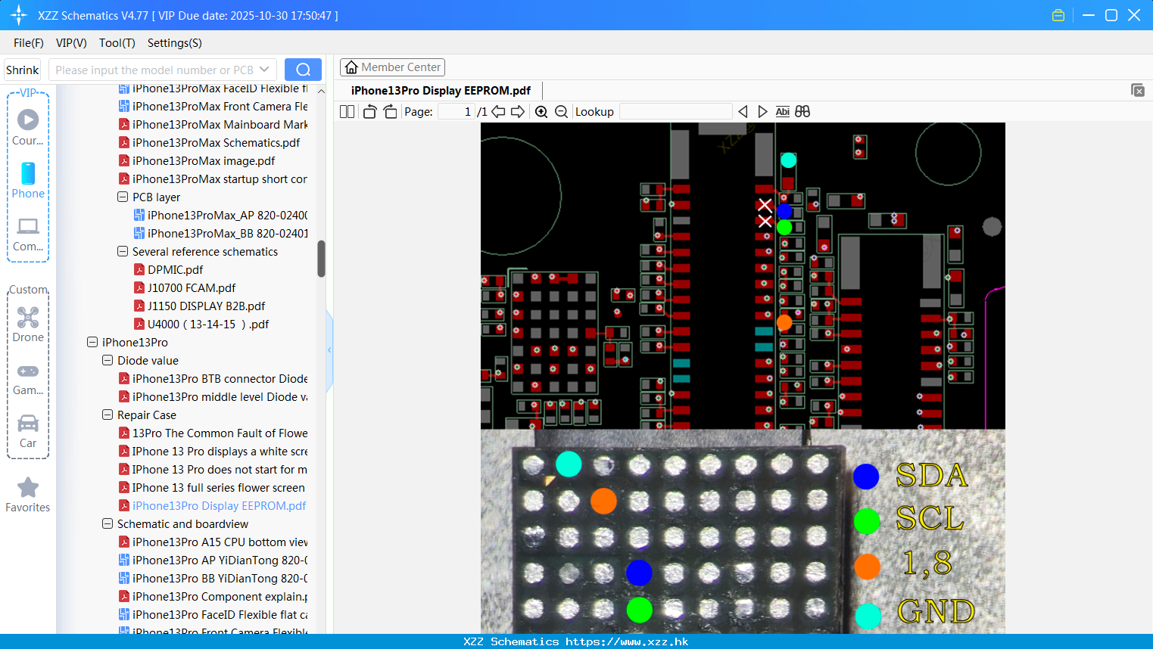Select iPhone13Pro Display EEPROM.pdf tree item
The height and width of the screenshot is (649, 1153).
point(219,505)
